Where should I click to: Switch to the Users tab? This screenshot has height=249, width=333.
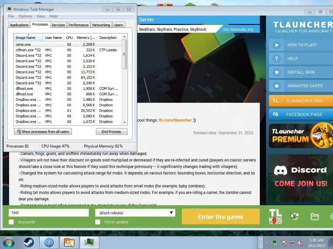[118, 25]
